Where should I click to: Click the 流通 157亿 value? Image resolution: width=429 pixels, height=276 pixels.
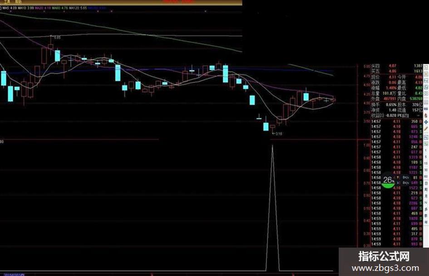pyautogui.click(x=417, y=110)
